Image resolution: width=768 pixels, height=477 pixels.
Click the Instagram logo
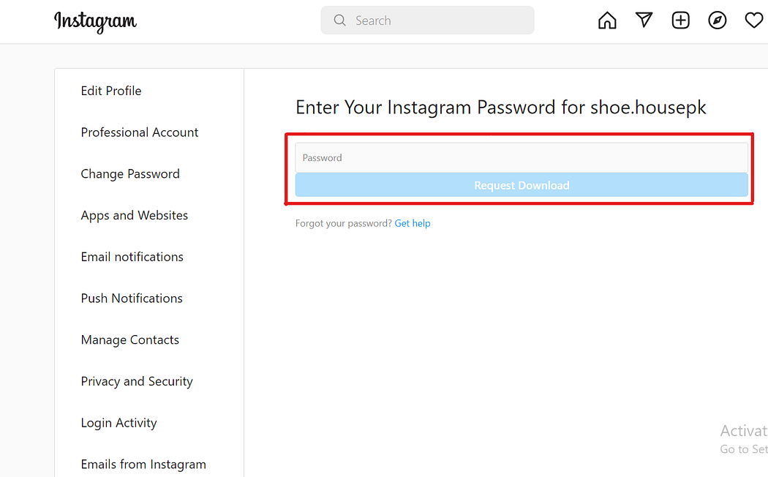click(95, 22)
